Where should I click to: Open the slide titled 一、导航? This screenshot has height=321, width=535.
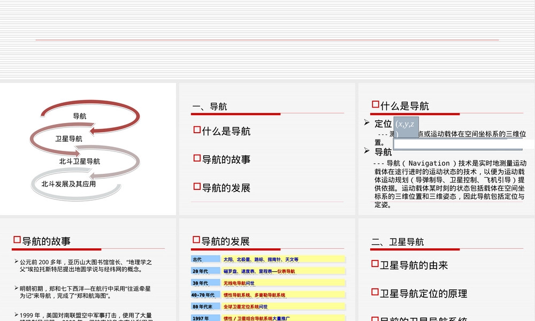point(267,149)
